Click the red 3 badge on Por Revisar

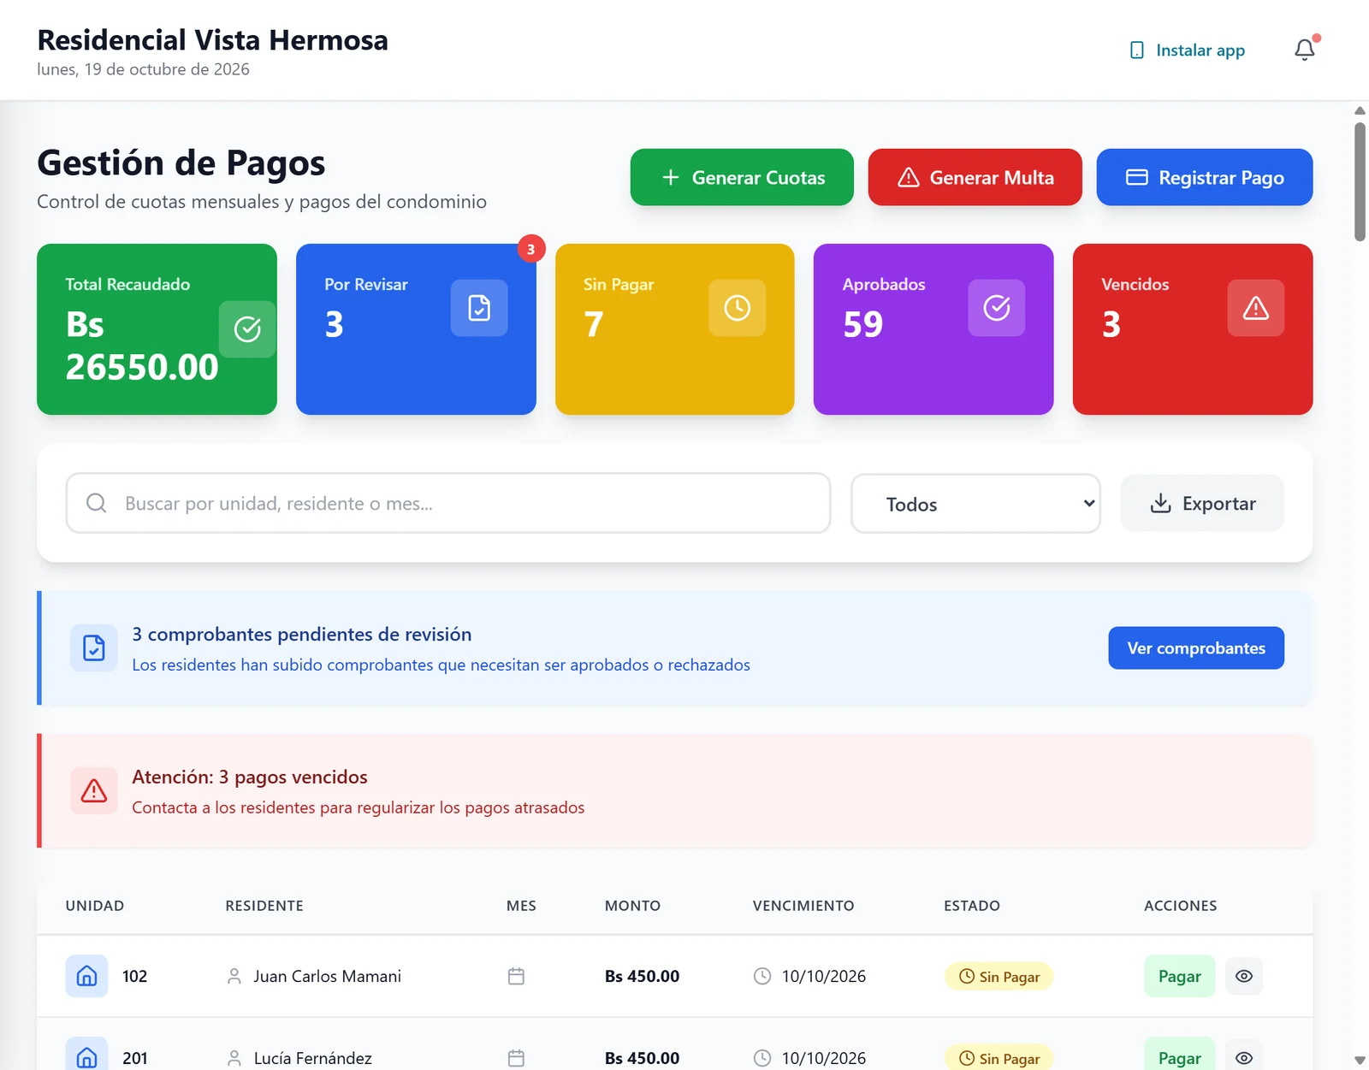click(x=530, y=249)
